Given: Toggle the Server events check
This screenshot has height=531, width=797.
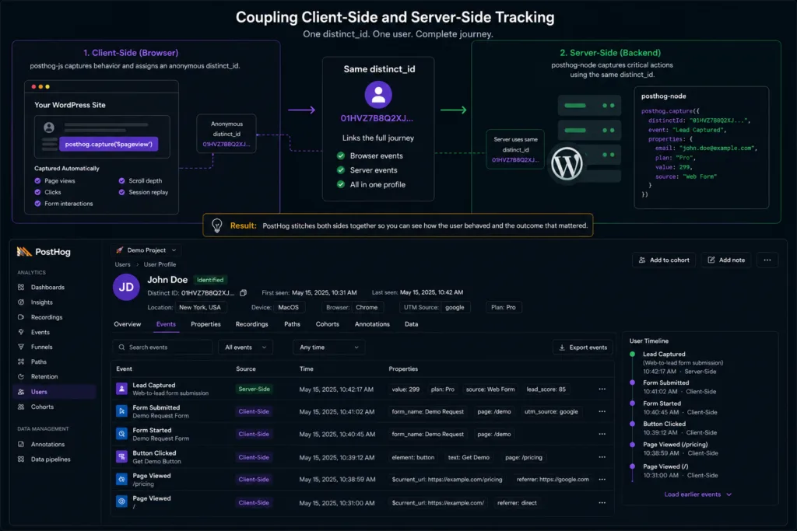Looking at the screenshot, I should [x=341, y=170].
